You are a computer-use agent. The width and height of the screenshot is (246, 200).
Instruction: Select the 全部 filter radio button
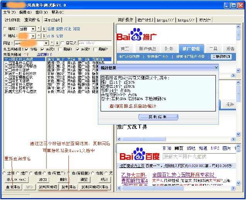(4, 173)
